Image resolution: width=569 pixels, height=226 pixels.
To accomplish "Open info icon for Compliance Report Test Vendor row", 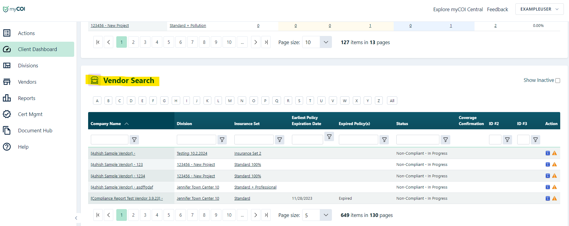I will [547, 199].
